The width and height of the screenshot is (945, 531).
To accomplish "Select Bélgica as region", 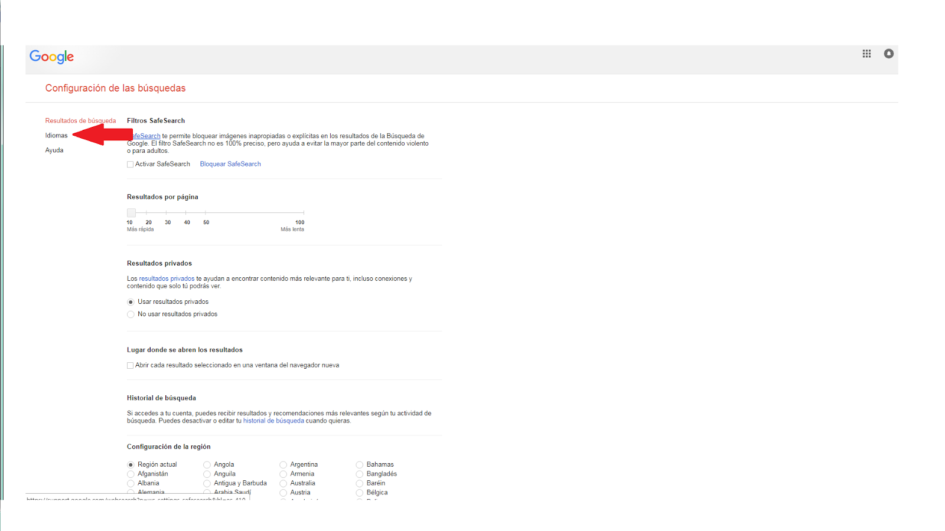I will 359,493.
